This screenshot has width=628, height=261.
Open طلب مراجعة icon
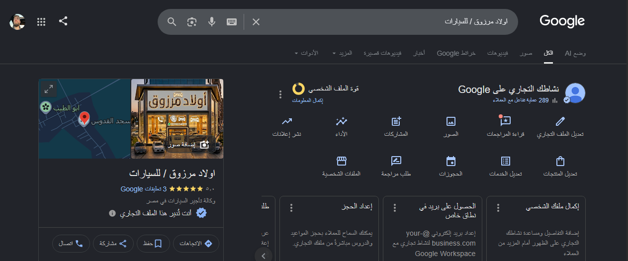coord(396,161)
